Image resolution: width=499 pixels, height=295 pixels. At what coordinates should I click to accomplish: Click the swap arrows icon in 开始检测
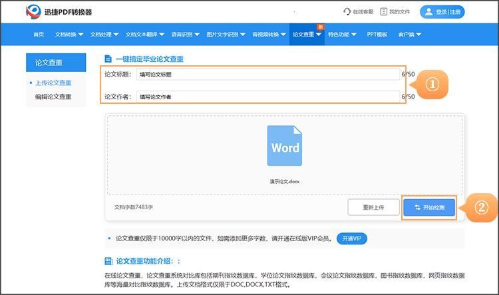coord(418,207)
